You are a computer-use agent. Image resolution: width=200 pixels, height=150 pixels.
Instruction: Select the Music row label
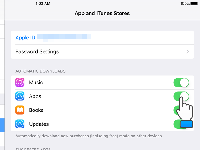[36, 83]
